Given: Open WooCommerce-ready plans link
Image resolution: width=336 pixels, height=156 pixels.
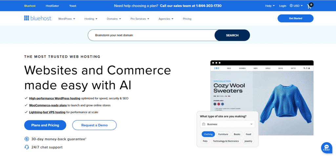Looking at the screenshot, I should [x=48, y=105].
